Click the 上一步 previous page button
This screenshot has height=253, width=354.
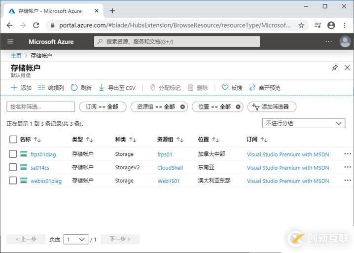coord(26,239)
